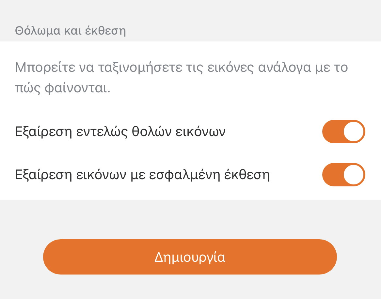
Task: Click the word 'Δημιουργία' on the orange button
Action: (x=190, y=257)
